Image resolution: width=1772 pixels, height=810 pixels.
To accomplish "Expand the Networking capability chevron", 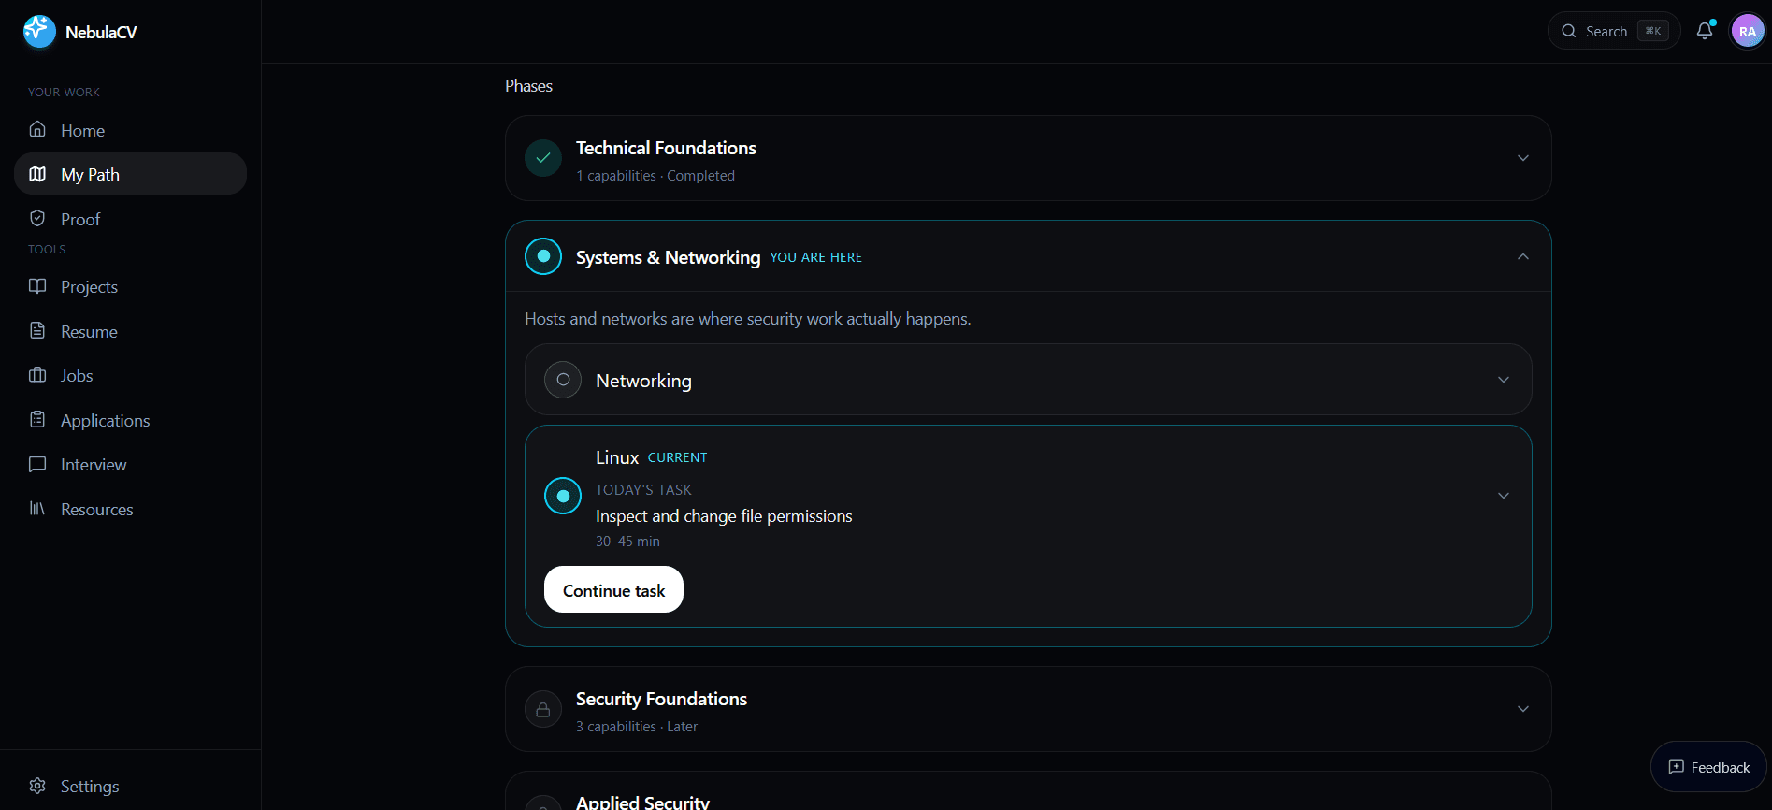I will click(1504, 380).
